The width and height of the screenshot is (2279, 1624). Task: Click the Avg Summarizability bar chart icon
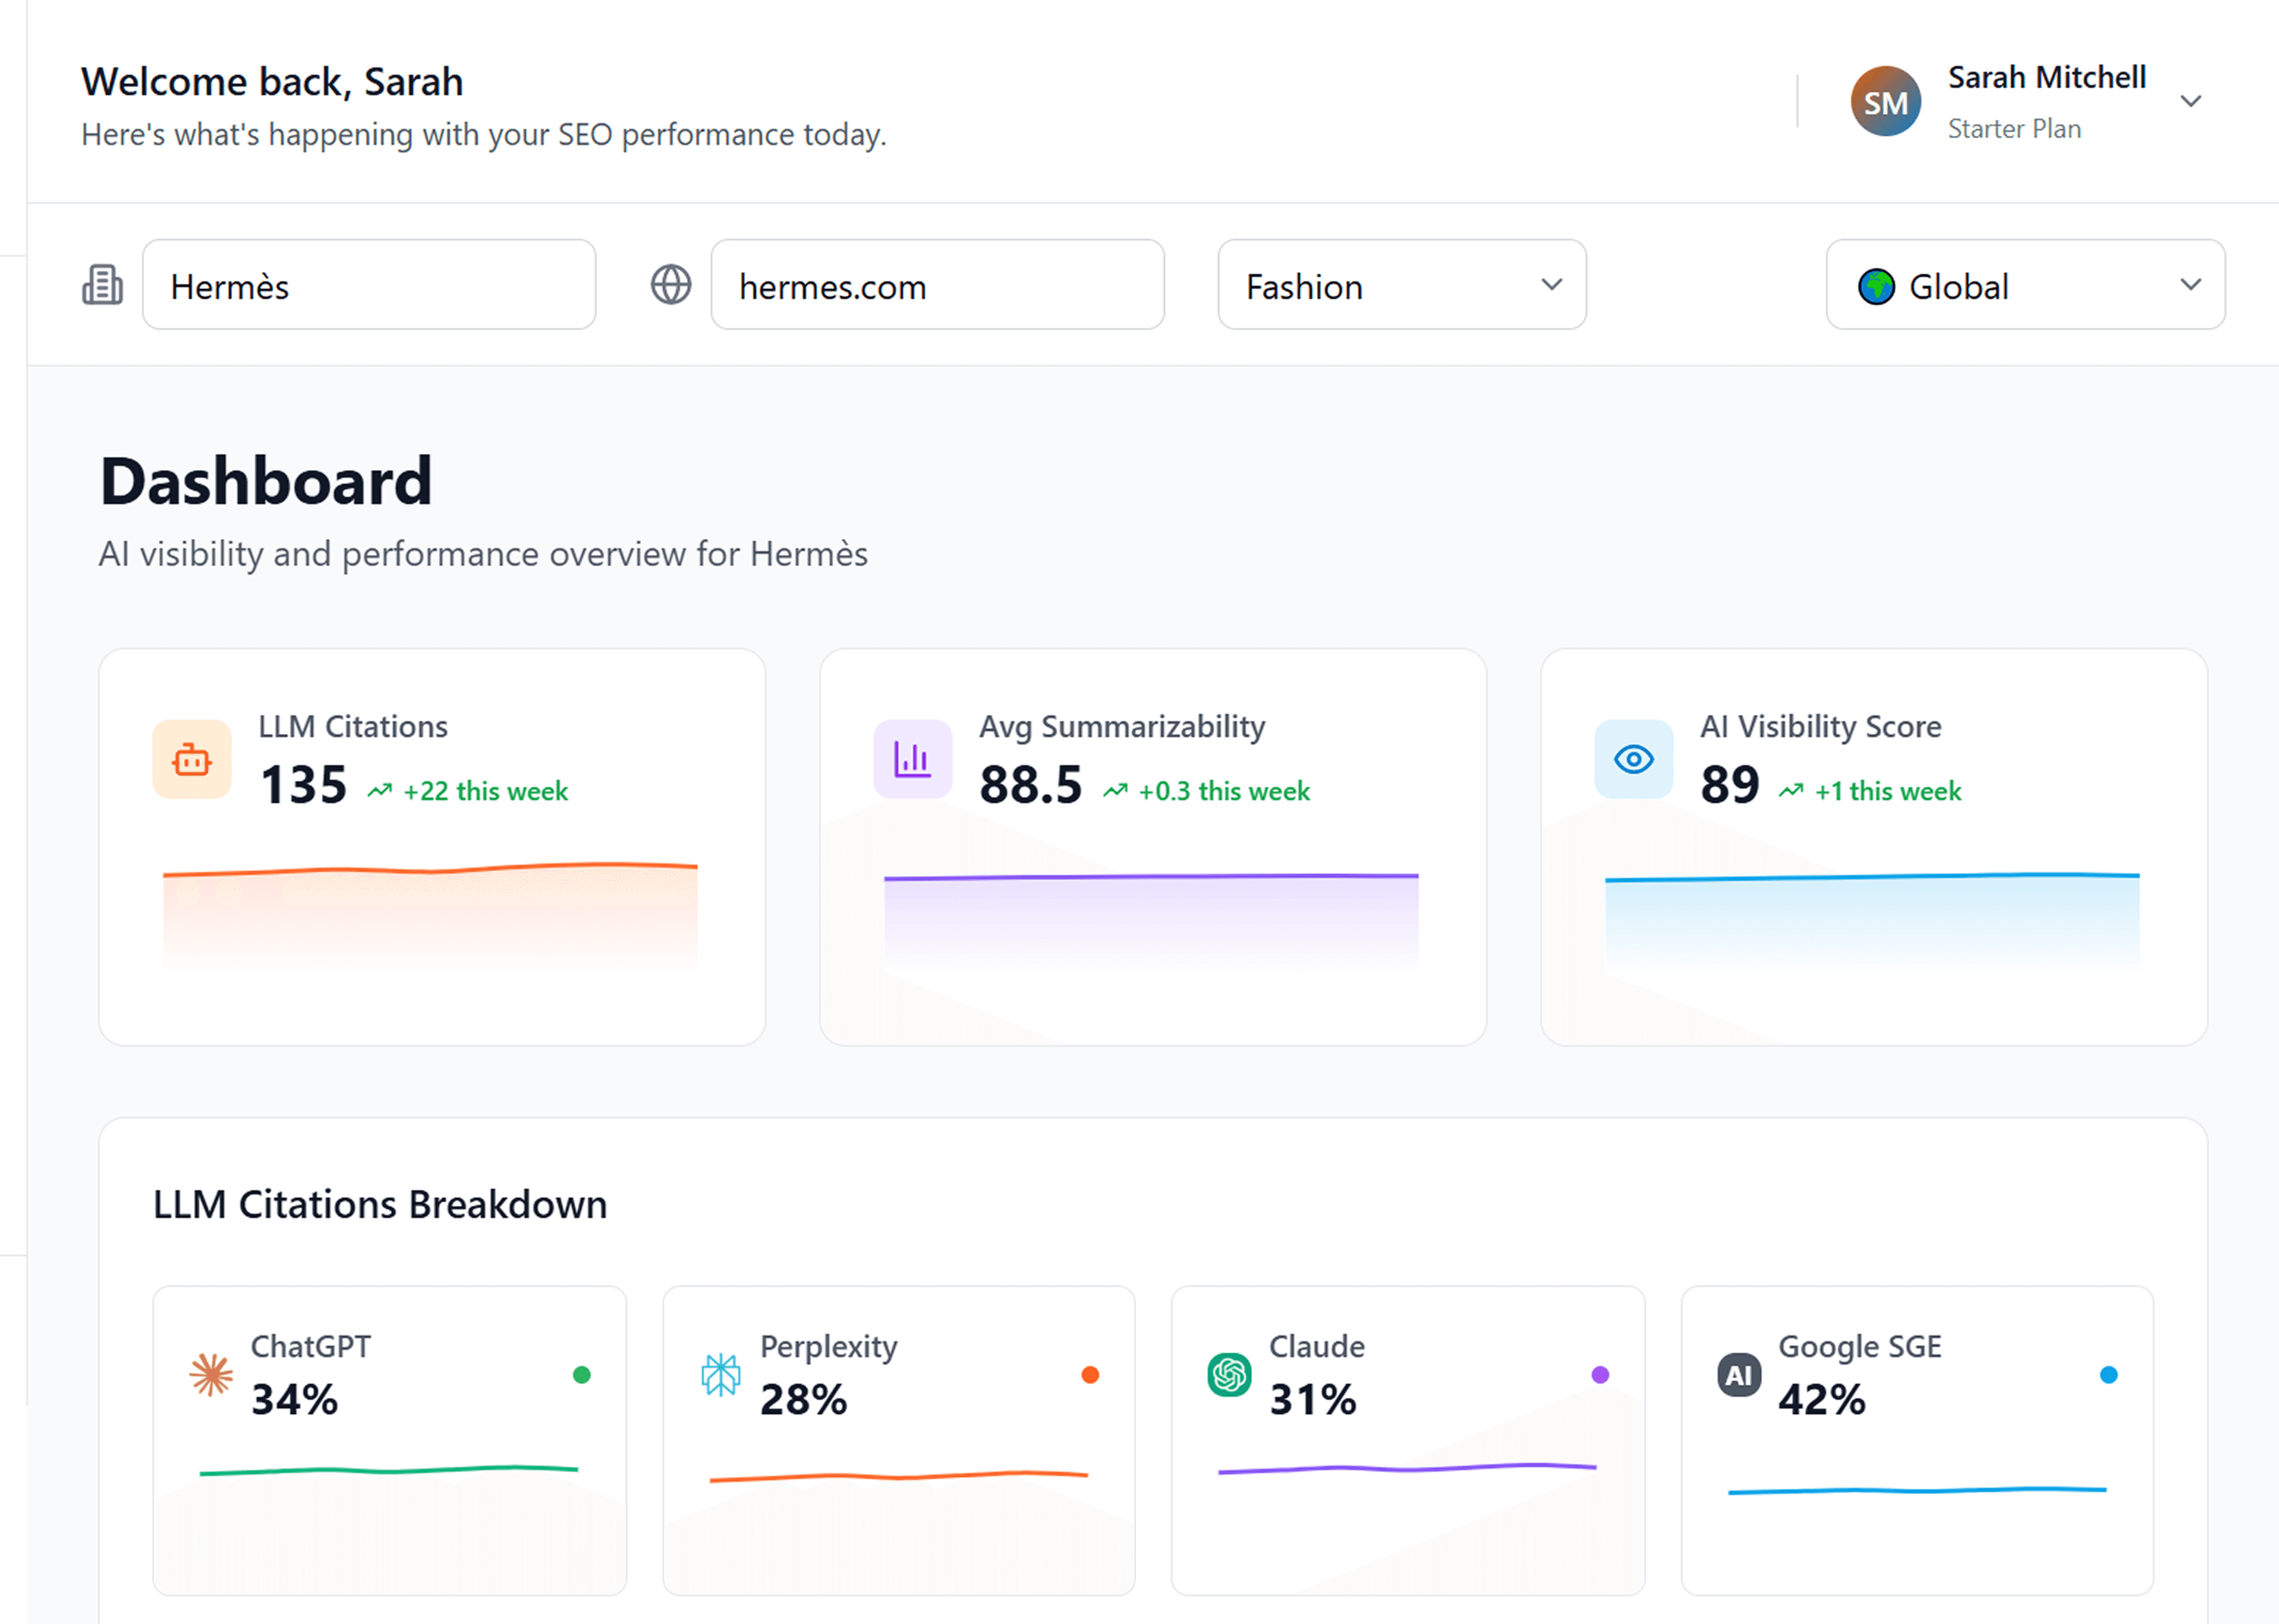[x=913, y=760]
